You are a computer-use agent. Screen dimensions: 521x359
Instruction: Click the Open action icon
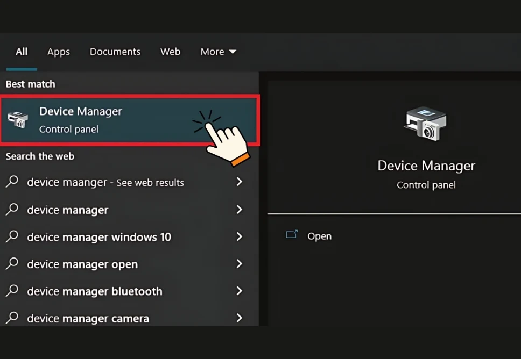[292, 235]
